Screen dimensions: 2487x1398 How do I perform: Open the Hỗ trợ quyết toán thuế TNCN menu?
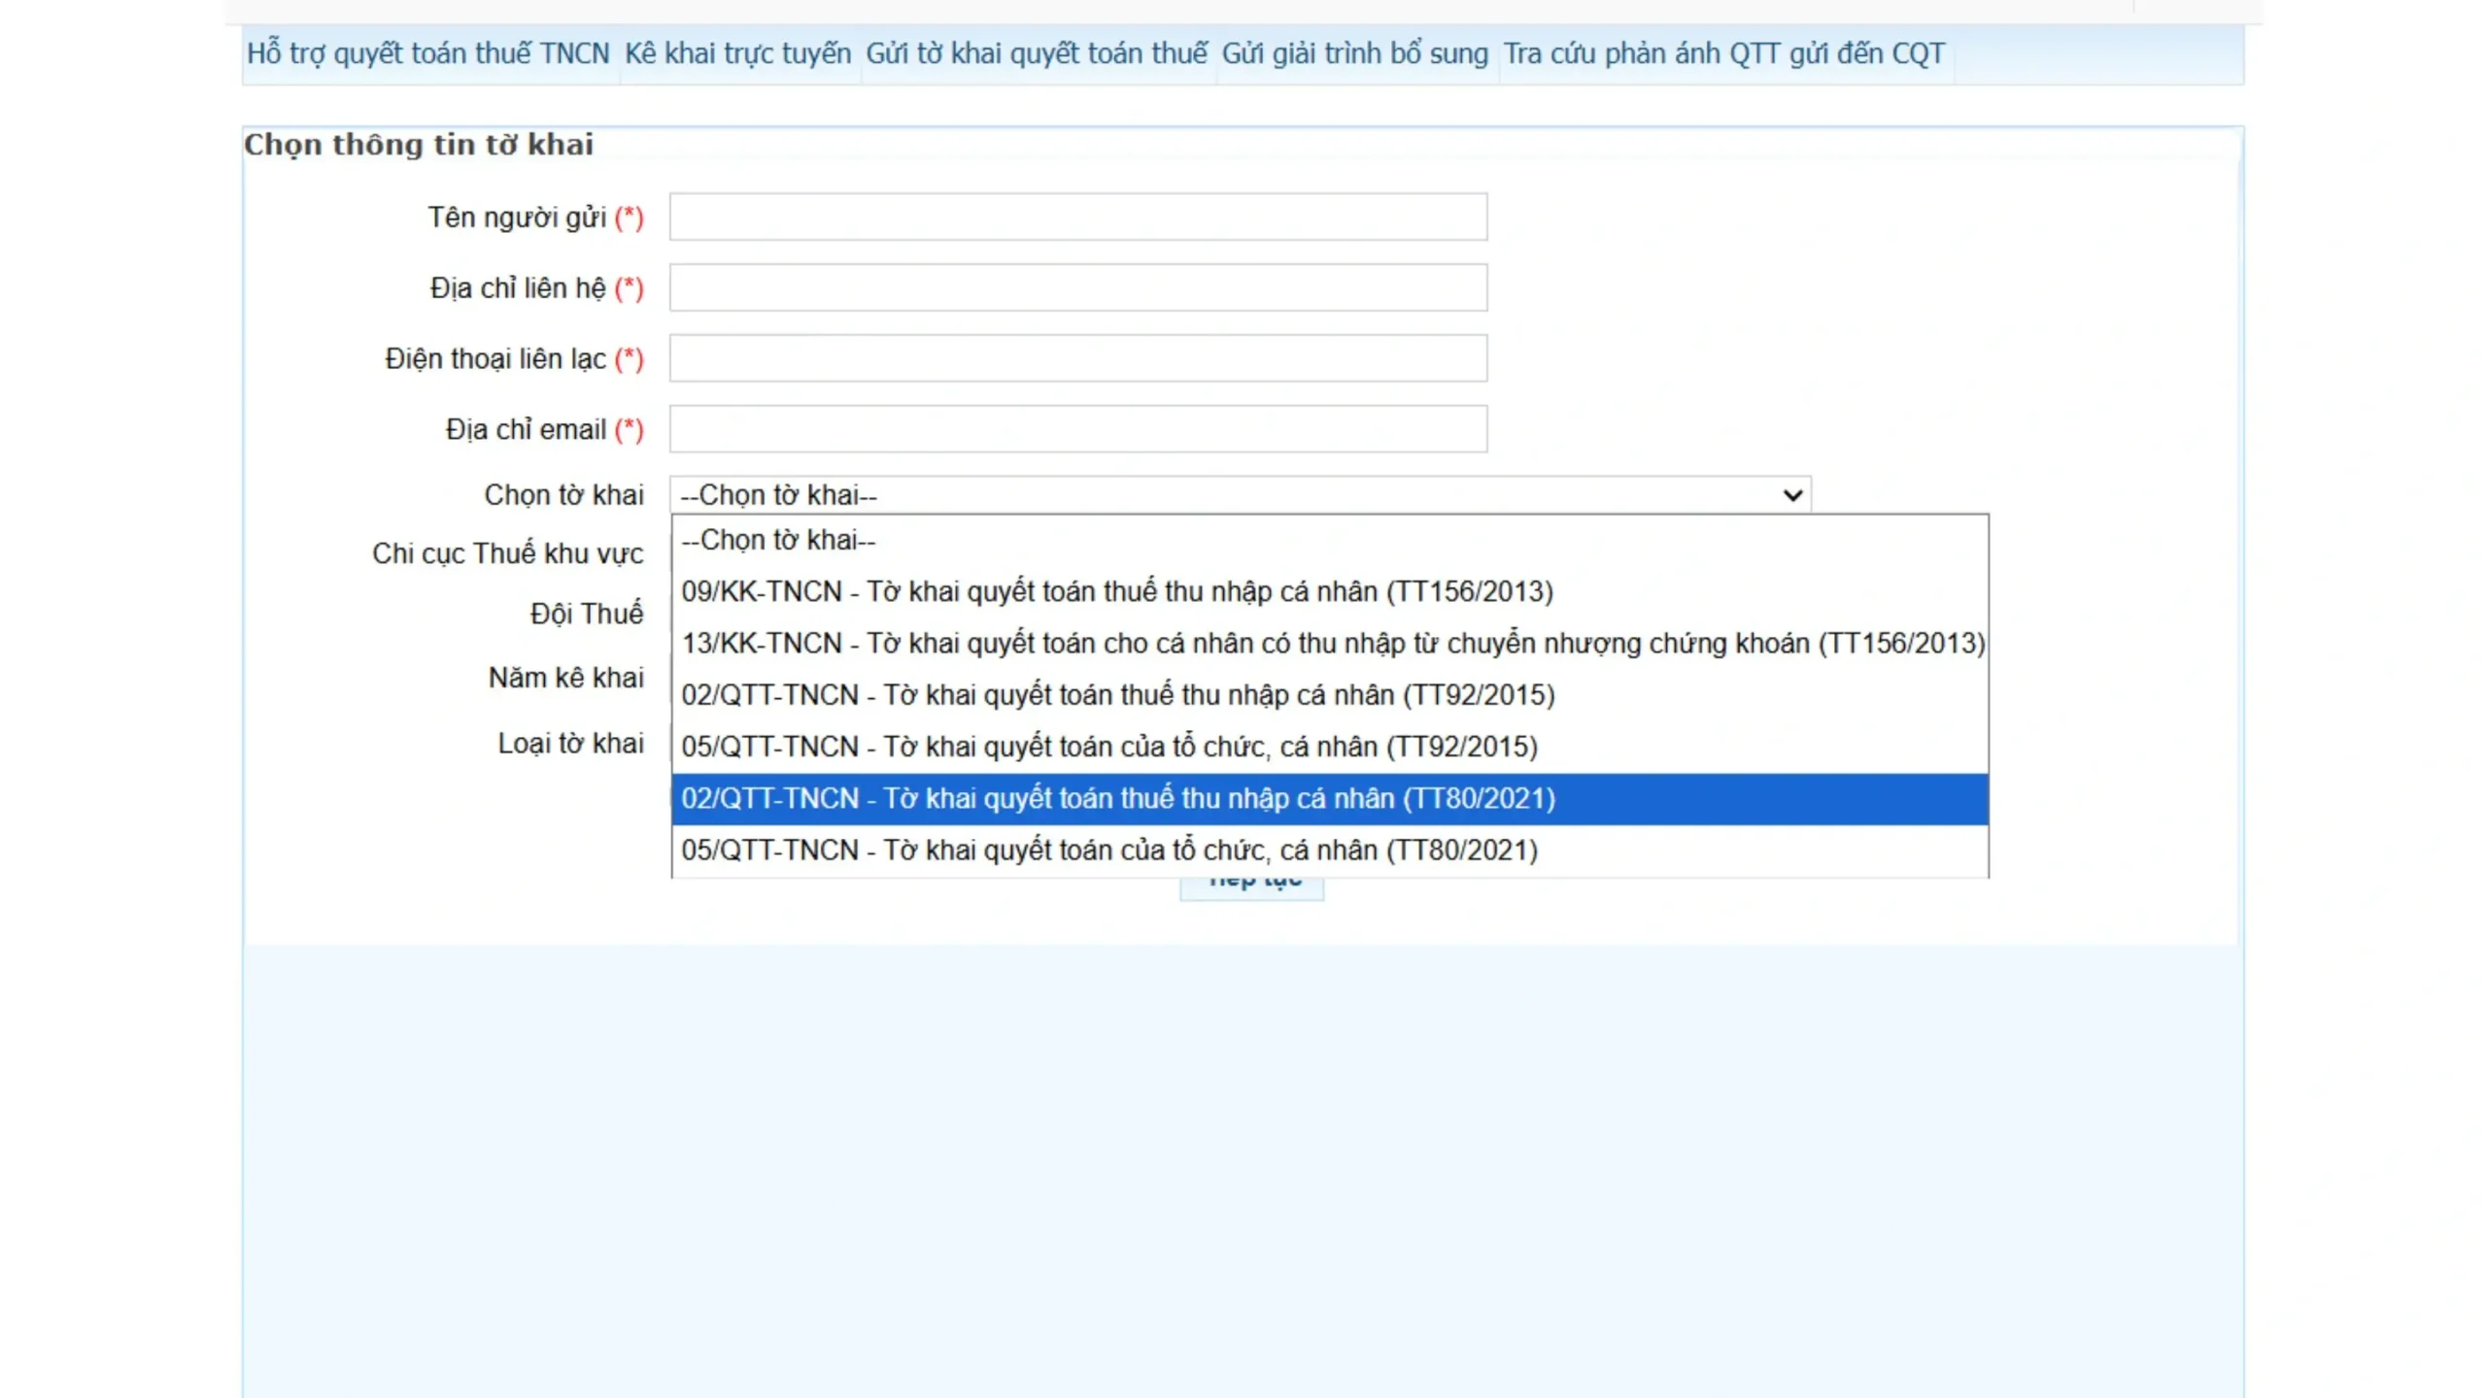pyautogui.click(x=427, y=53)
